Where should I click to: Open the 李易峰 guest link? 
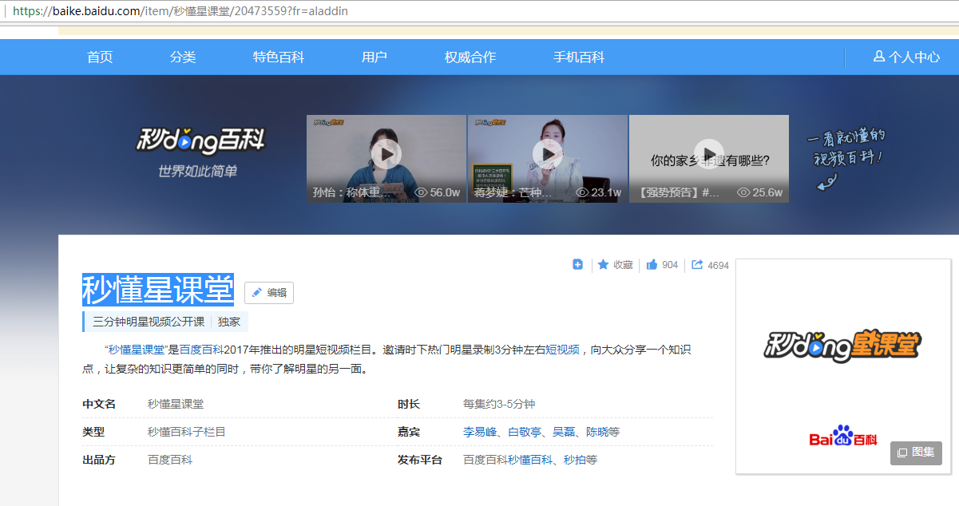pos(480,432)
